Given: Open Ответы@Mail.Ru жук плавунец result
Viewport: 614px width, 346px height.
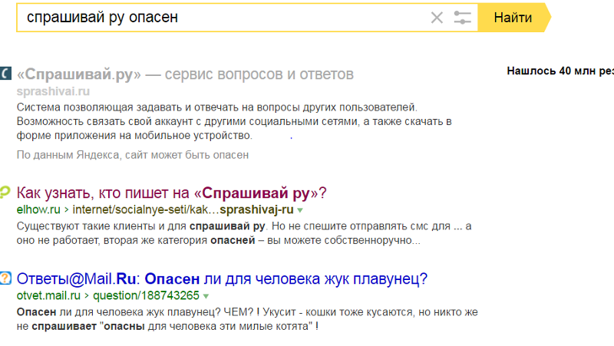Looking at the screenshot, I should [222, 279].
